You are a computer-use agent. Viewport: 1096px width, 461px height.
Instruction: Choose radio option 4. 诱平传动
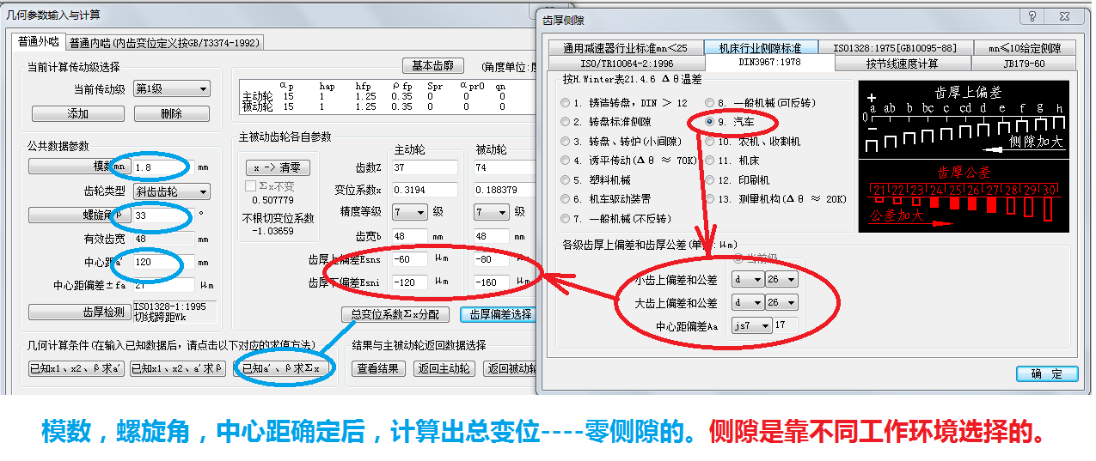(x=565, y=161)
